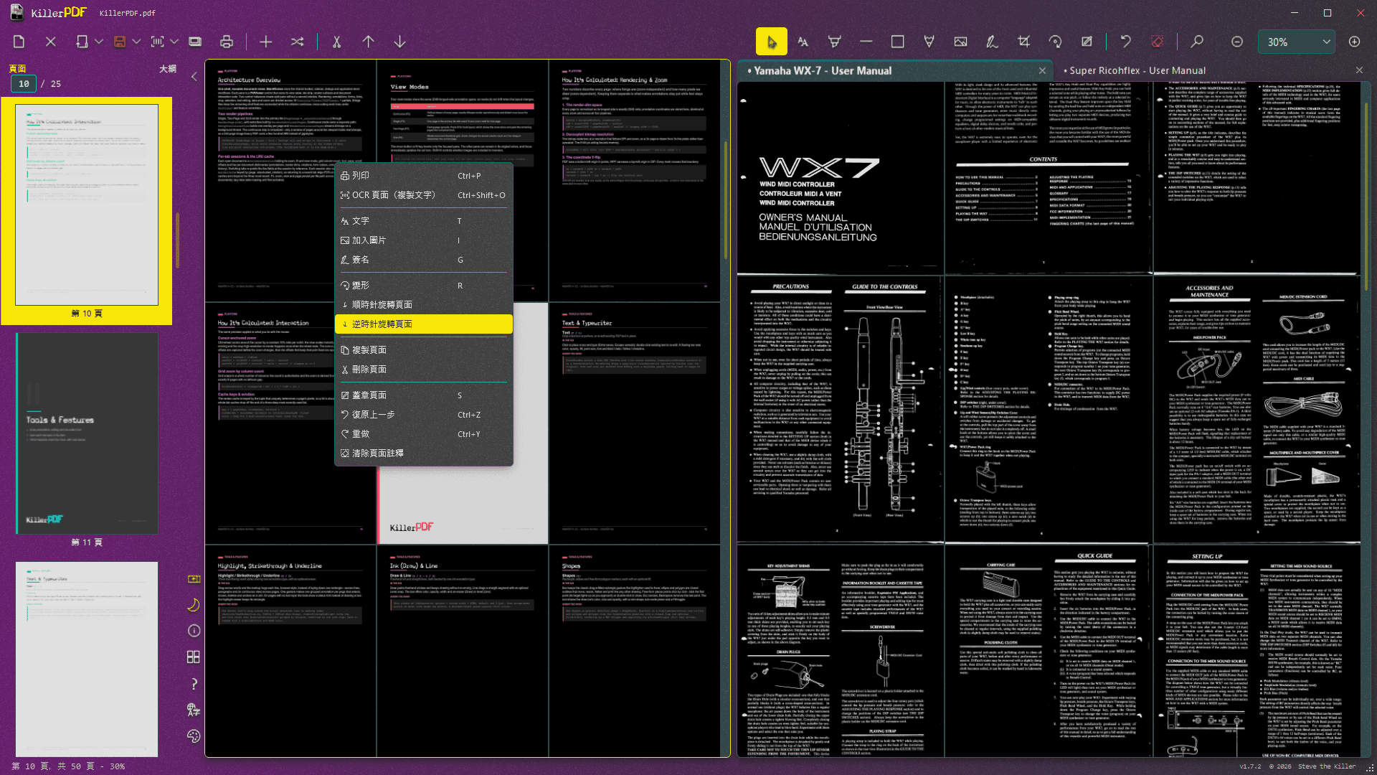Open search with the magnifier icon

click(x=1197, y=42)
